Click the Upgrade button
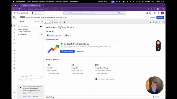Screen dimensions: 177x99 [160, 17]
